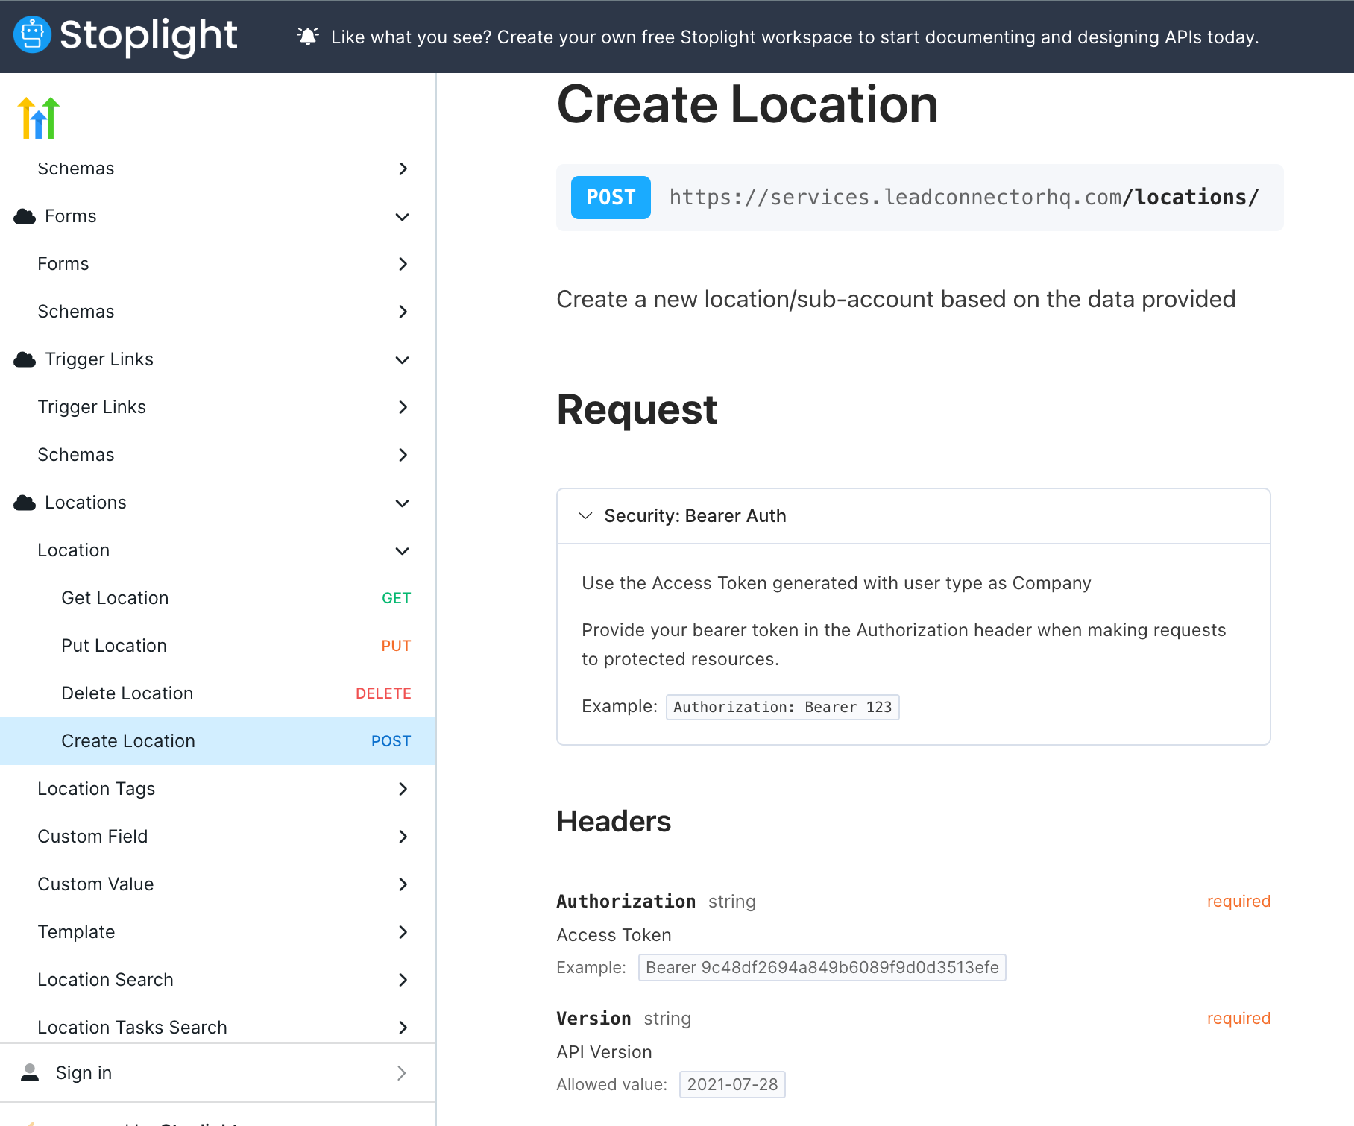Click the user avatar icon by Sign in
Screen dimensions: 1354x1126
click(x=30, y=1072)
